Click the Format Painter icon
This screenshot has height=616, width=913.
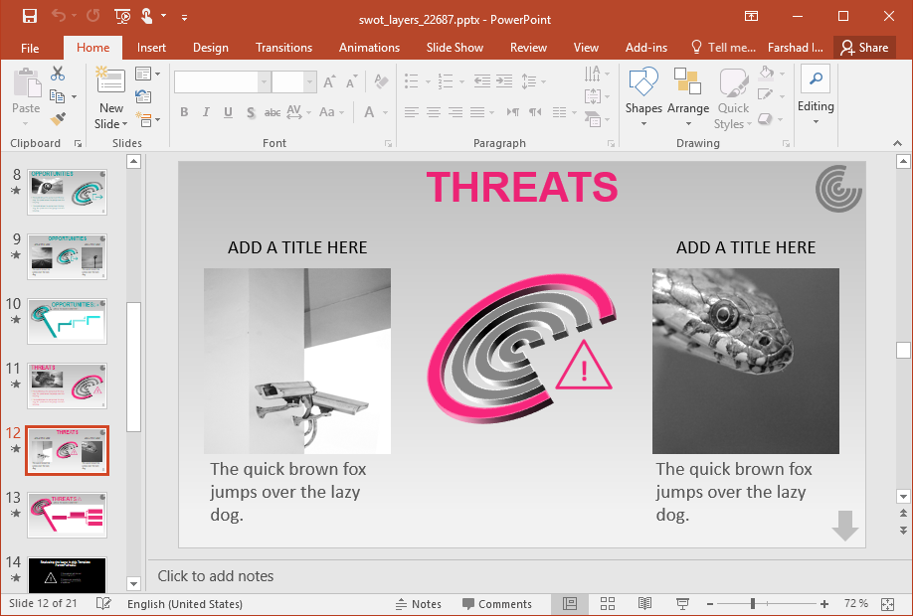click(x=58, y=119)
